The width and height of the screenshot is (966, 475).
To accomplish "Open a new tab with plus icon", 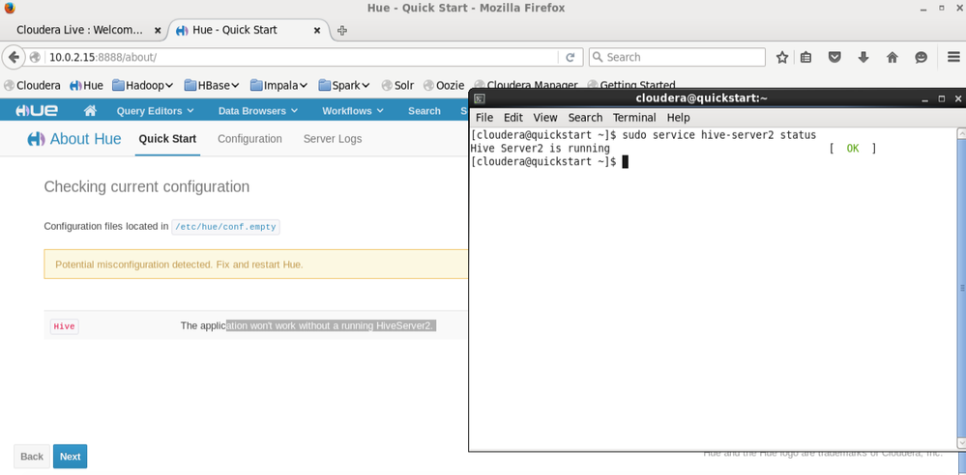I will pos(342,30).
